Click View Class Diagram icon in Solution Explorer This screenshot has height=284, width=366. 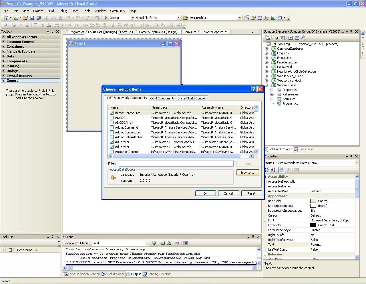coord(303,38)
